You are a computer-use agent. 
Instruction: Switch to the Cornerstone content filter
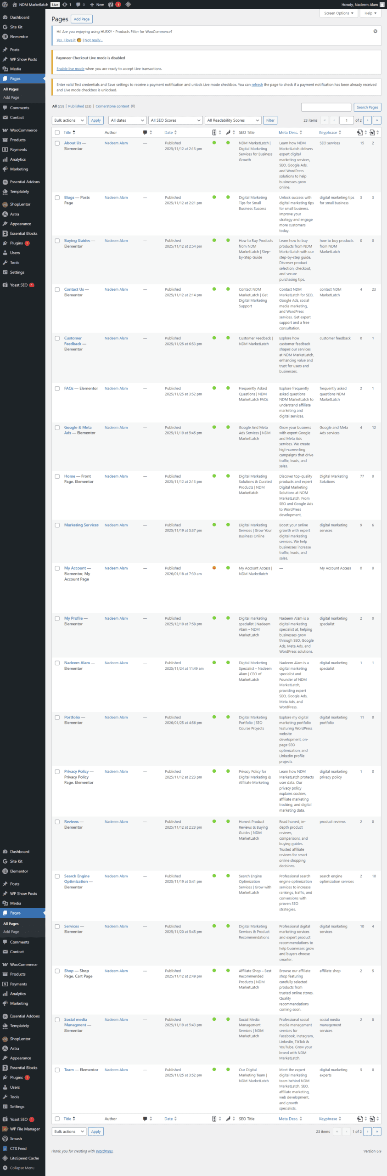[112, 106]
